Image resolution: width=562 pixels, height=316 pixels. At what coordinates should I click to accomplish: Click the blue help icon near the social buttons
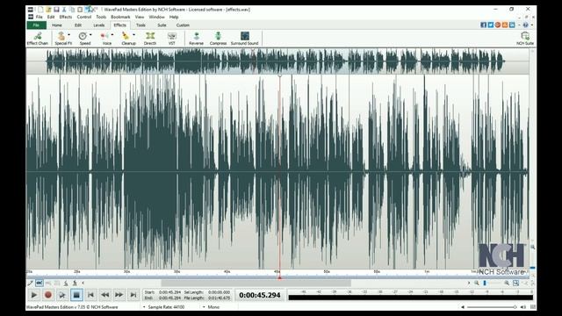point(525,25)
